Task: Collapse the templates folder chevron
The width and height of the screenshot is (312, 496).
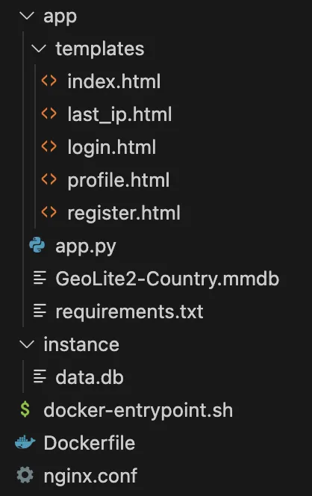Action: click(39, 49)
